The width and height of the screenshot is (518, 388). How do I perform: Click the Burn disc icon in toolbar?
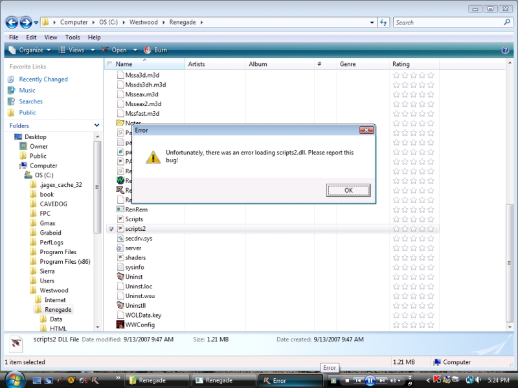[x=148, y=50]
